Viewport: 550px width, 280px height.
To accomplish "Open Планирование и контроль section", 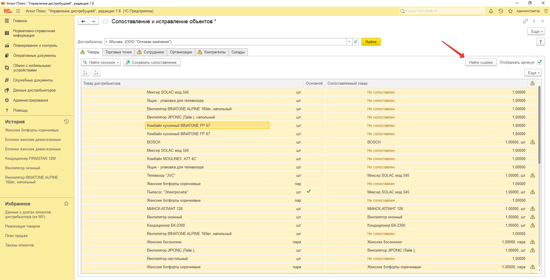I will click(35, 45).
